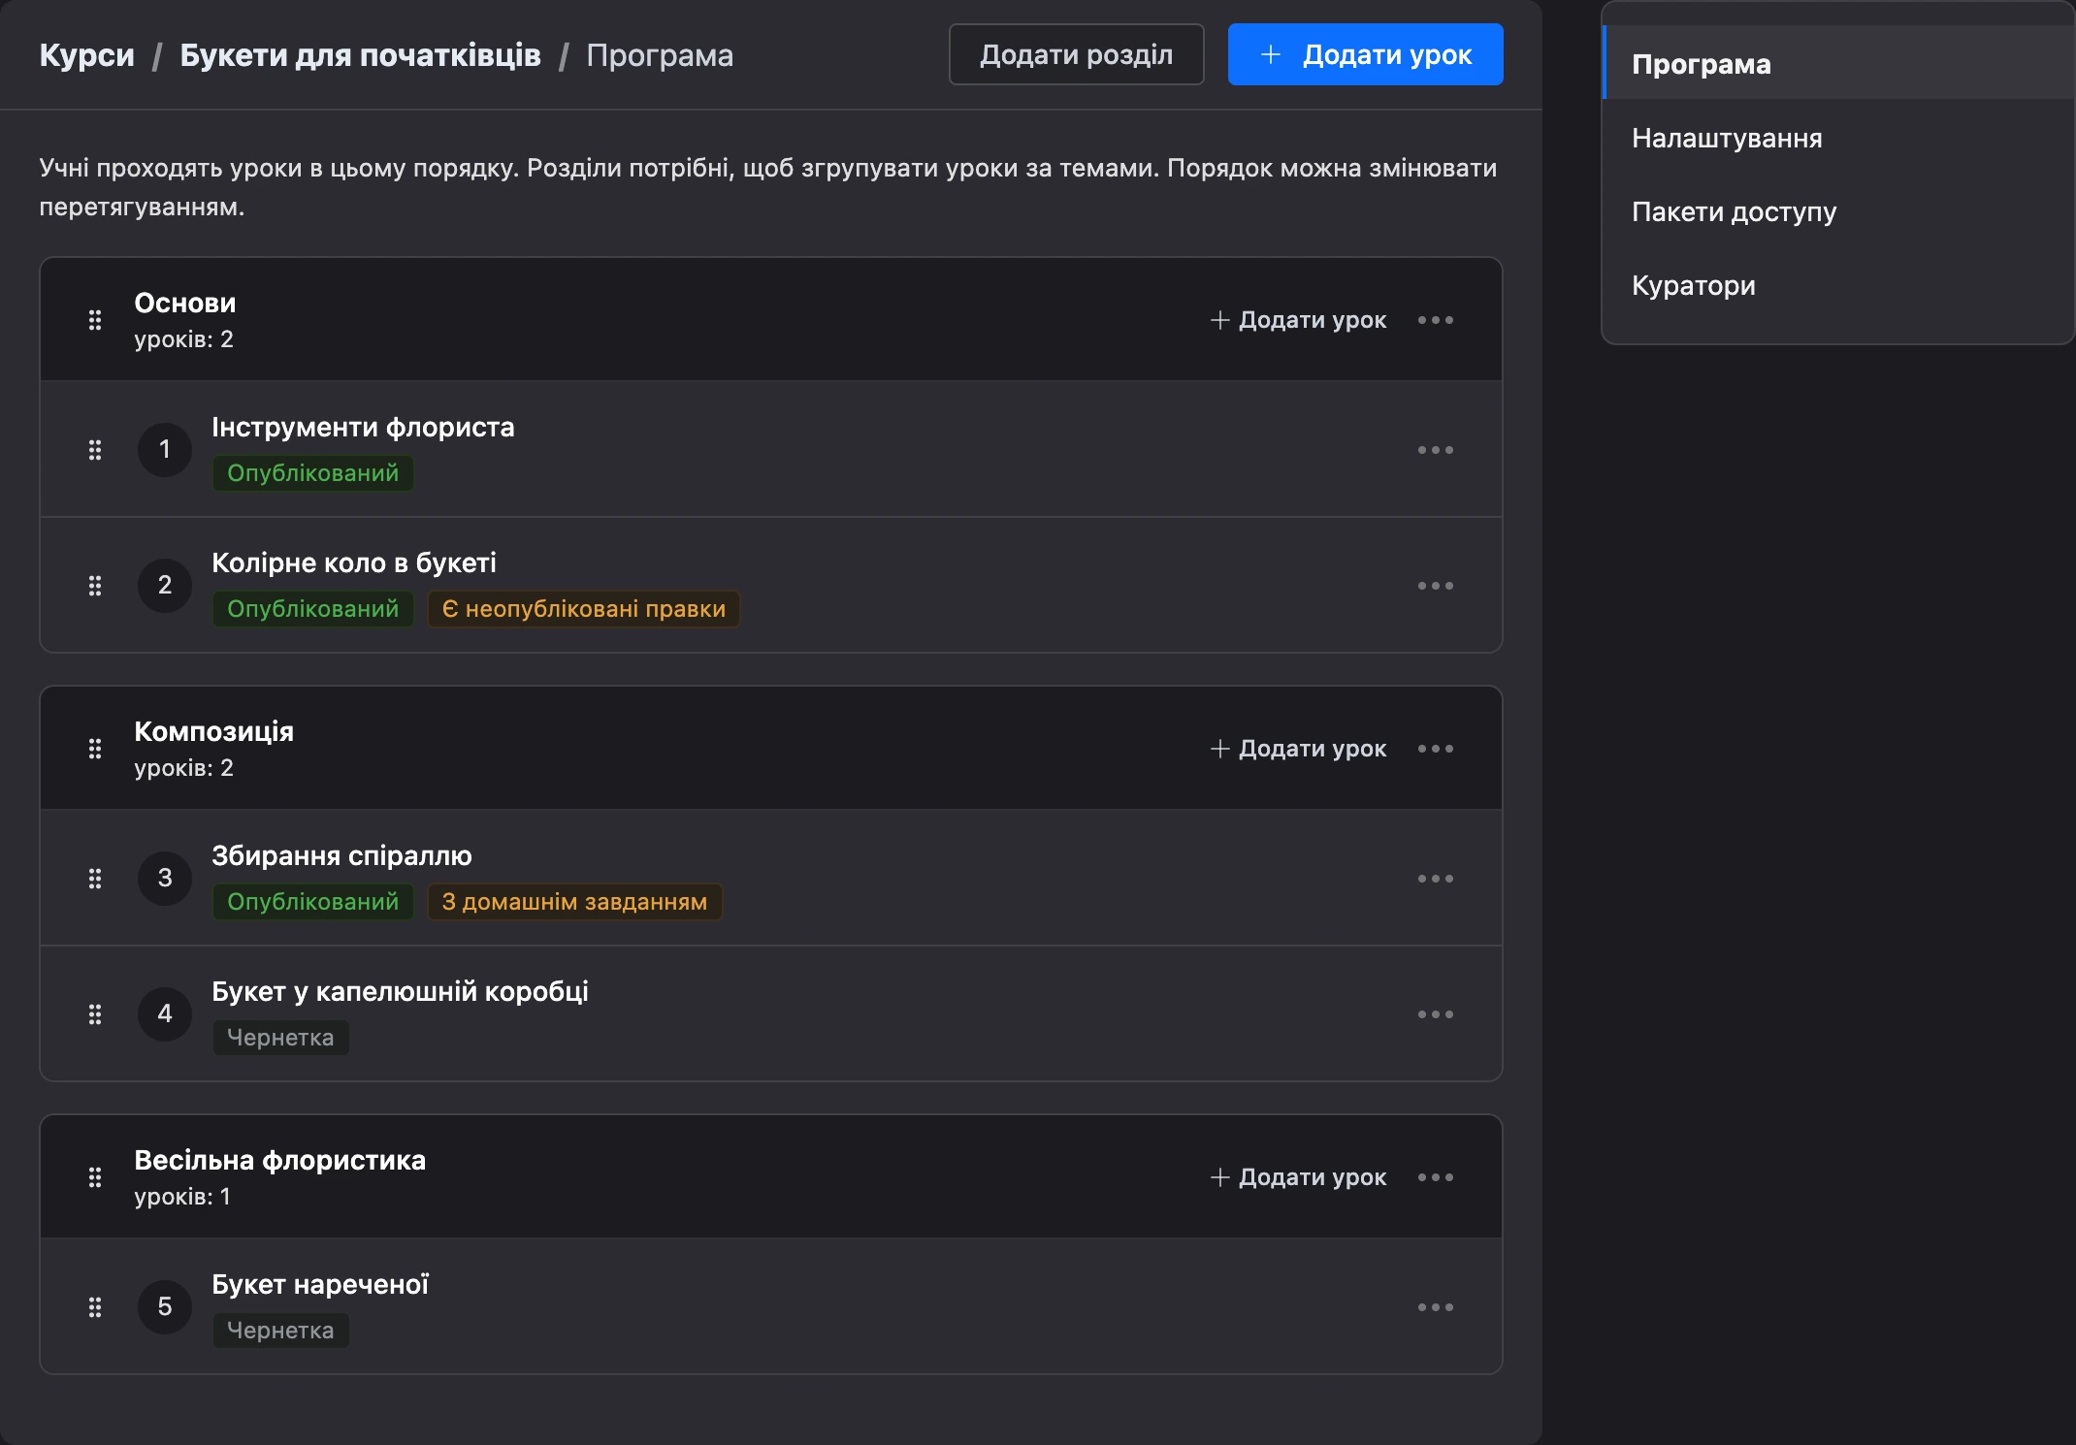Open three-dot menu for Букет у капелюшній коробці
The width and height of the screenshot is (2076, 1445).
coord(1436,1014)
